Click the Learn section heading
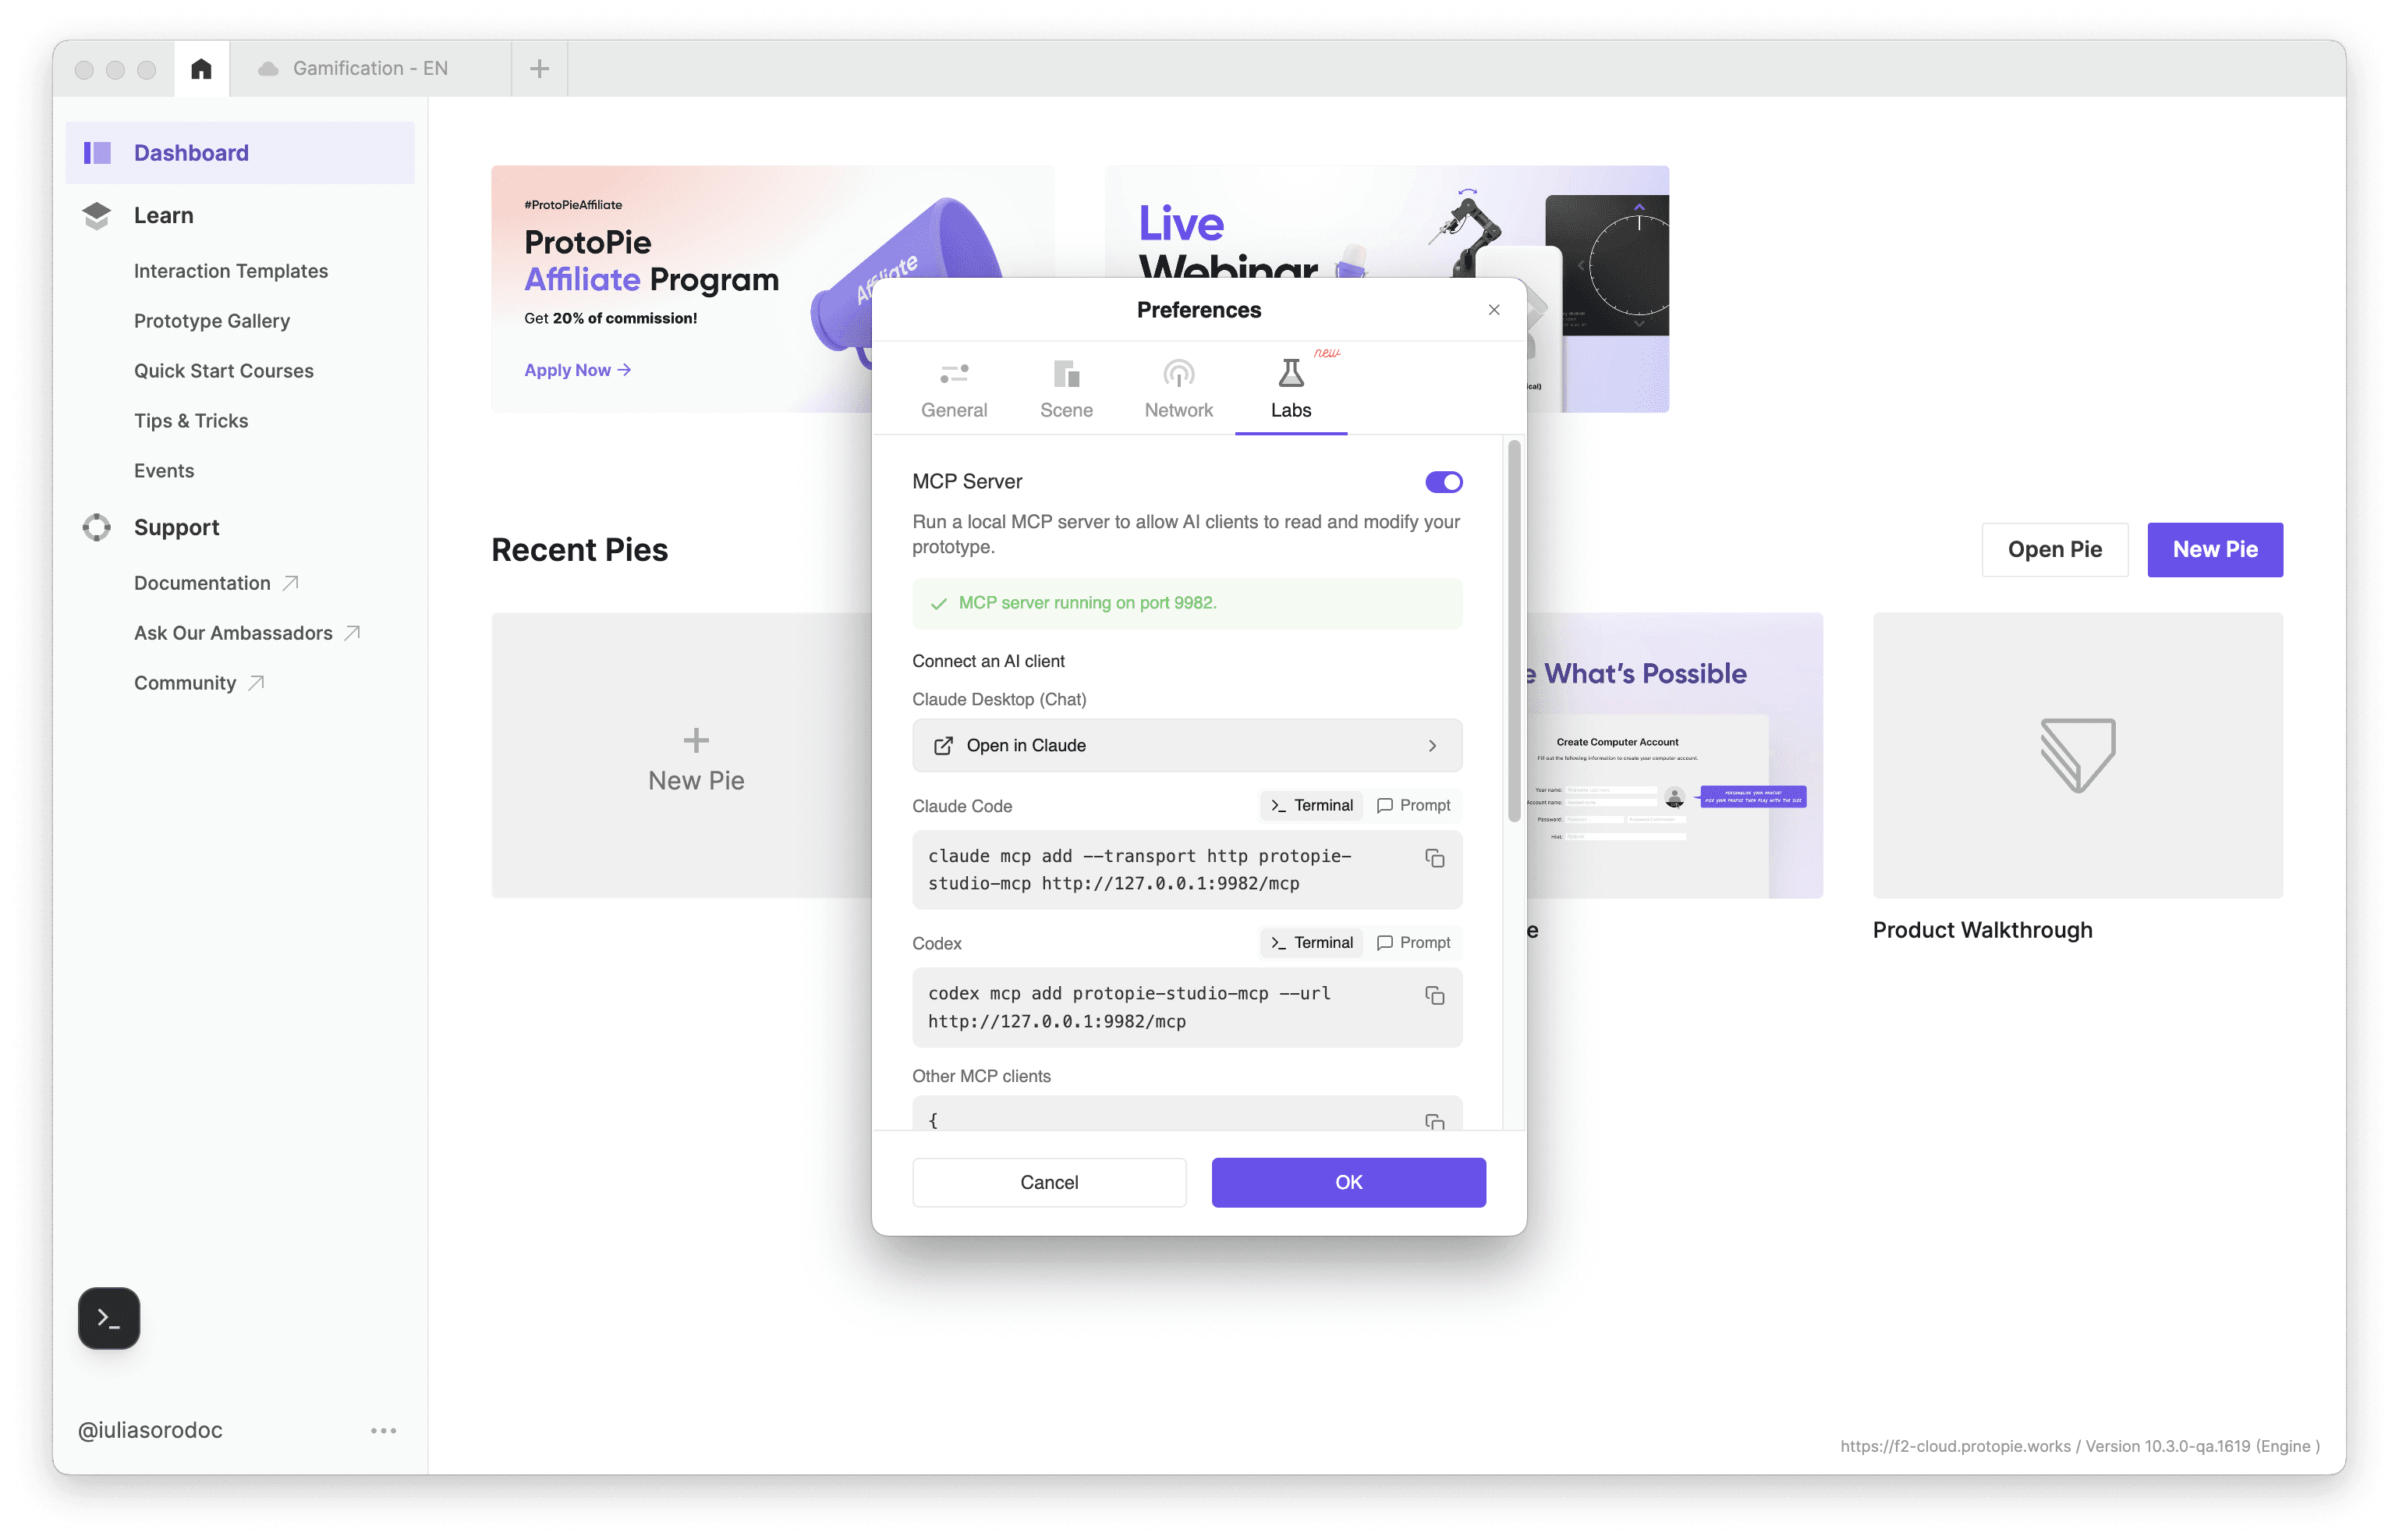 [x=164, y=215]
